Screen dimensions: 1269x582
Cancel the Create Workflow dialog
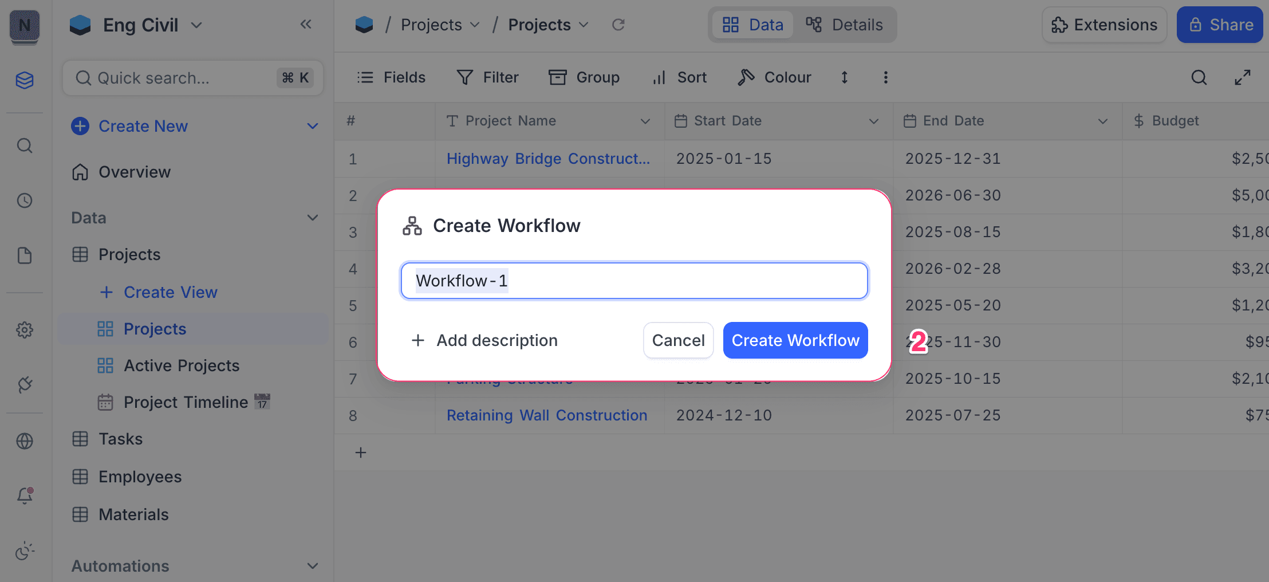pos(678,340)
